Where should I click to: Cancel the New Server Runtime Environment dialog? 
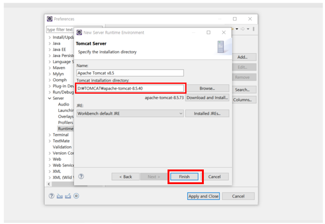[x=214, y=177]
